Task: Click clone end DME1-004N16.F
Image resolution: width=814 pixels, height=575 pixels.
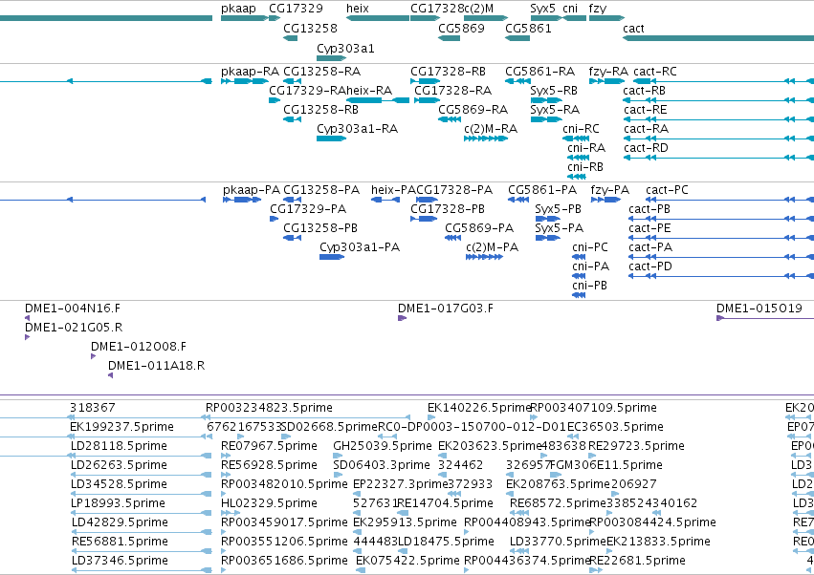Action: [x=28, y=318]
